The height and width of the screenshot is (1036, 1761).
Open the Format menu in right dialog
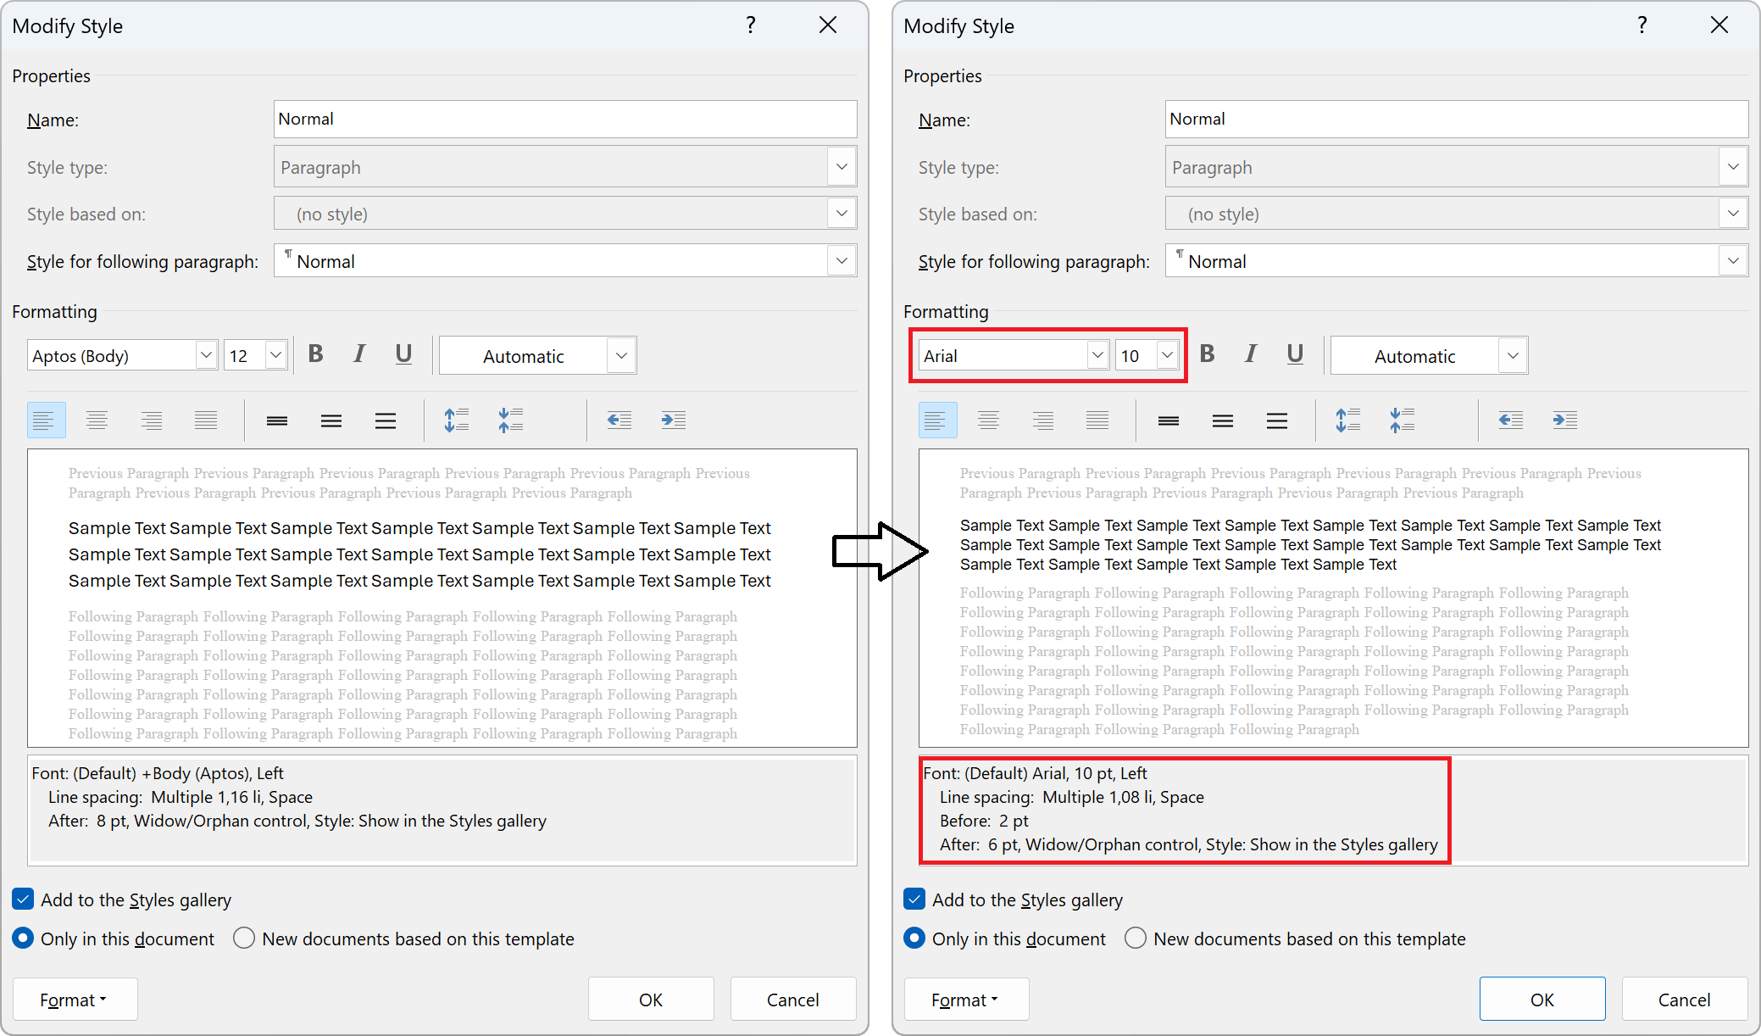click(x=966, y=999)
